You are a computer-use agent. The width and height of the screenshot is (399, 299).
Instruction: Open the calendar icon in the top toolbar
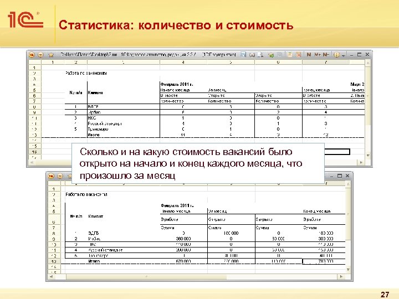point(299,55)
